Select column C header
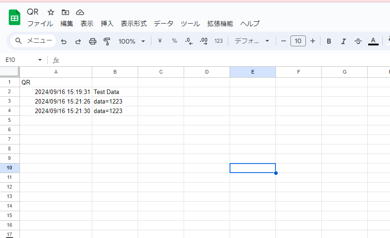The height and width of the screenshot is (238, 390). point(161,72)
